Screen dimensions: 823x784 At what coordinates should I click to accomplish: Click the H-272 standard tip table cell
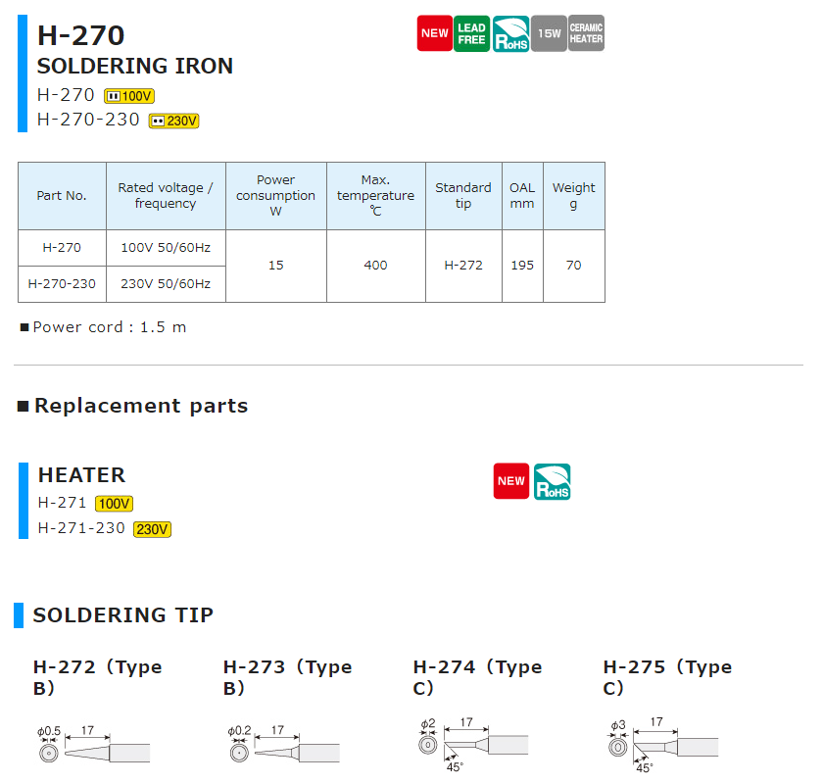click(463, 266)
